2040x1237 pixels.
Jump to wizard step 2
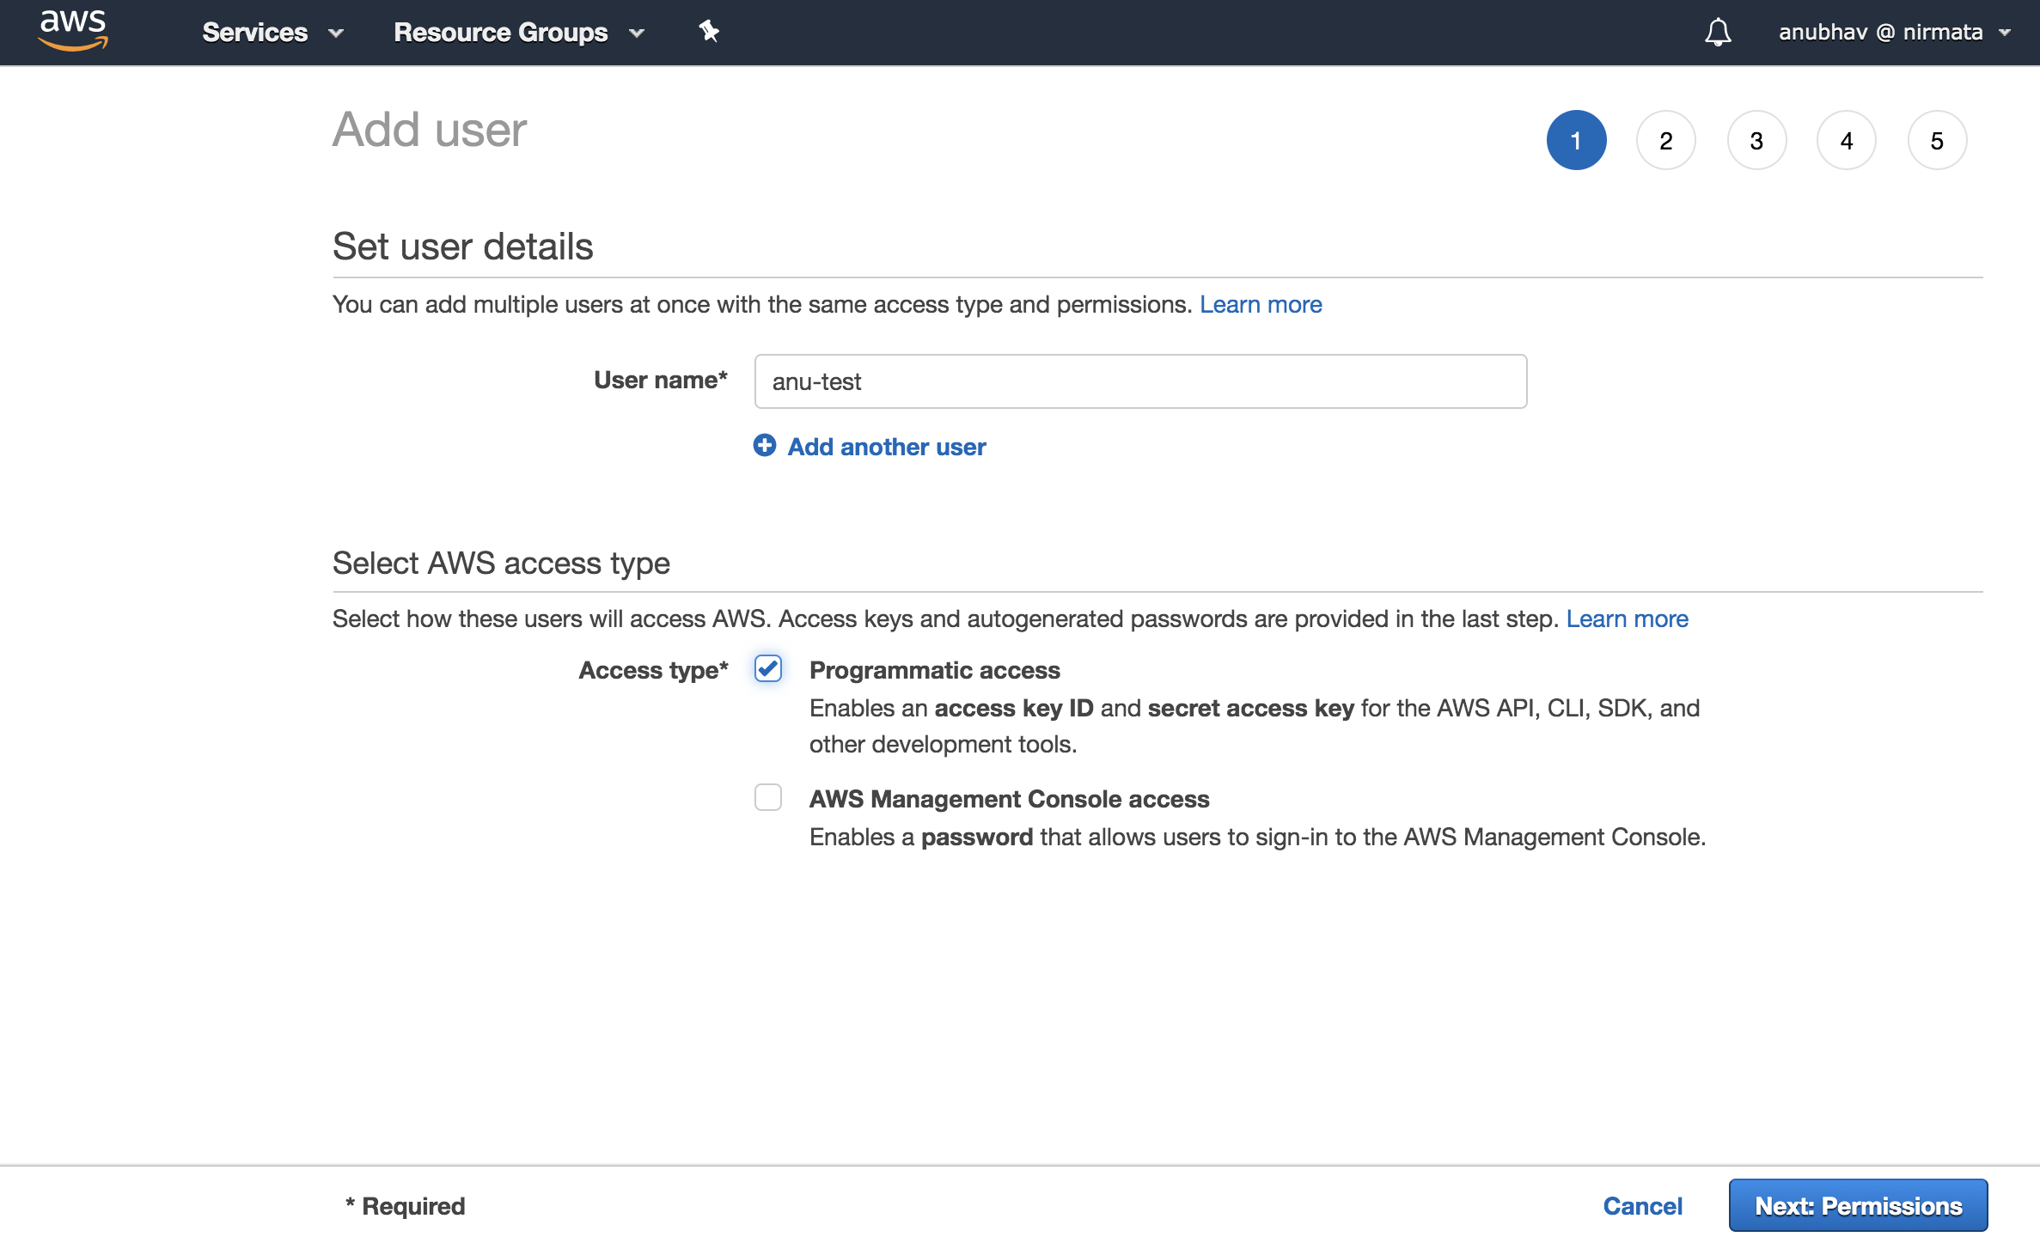1666,140
